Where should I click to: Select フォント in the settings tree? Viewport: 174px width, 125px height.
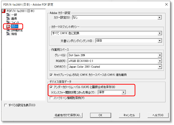coord(15,22)
